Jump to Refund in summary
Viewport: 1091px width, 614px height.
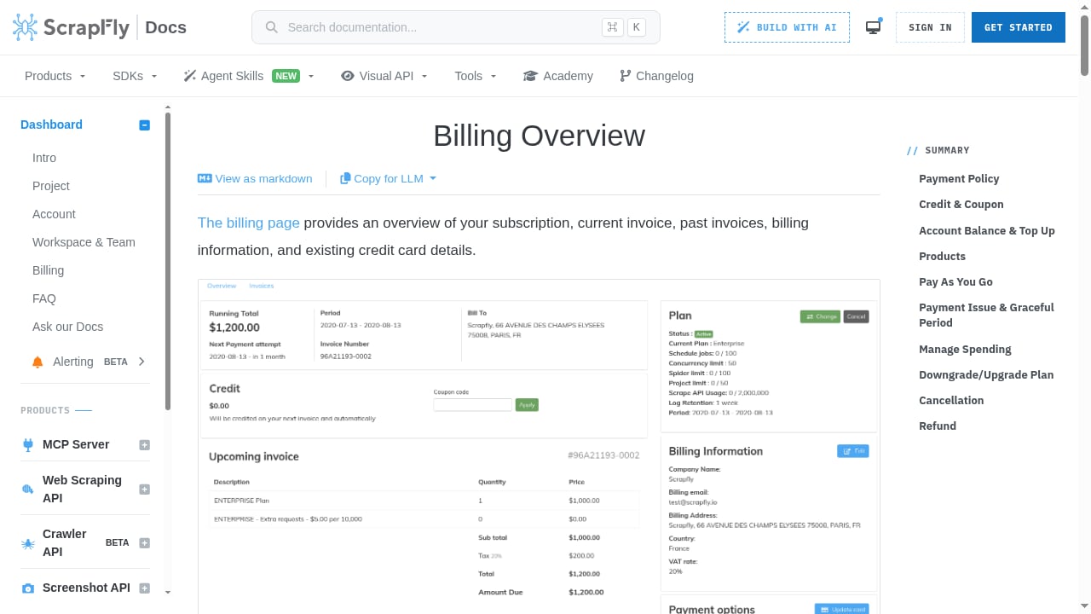[x=938, y=426]
